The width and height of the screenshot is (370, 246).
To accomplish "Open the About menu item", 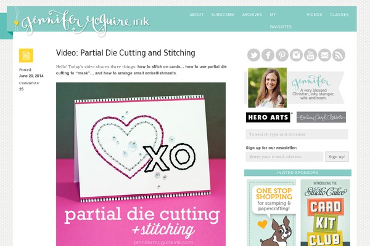I will click(x=196, y=15).
